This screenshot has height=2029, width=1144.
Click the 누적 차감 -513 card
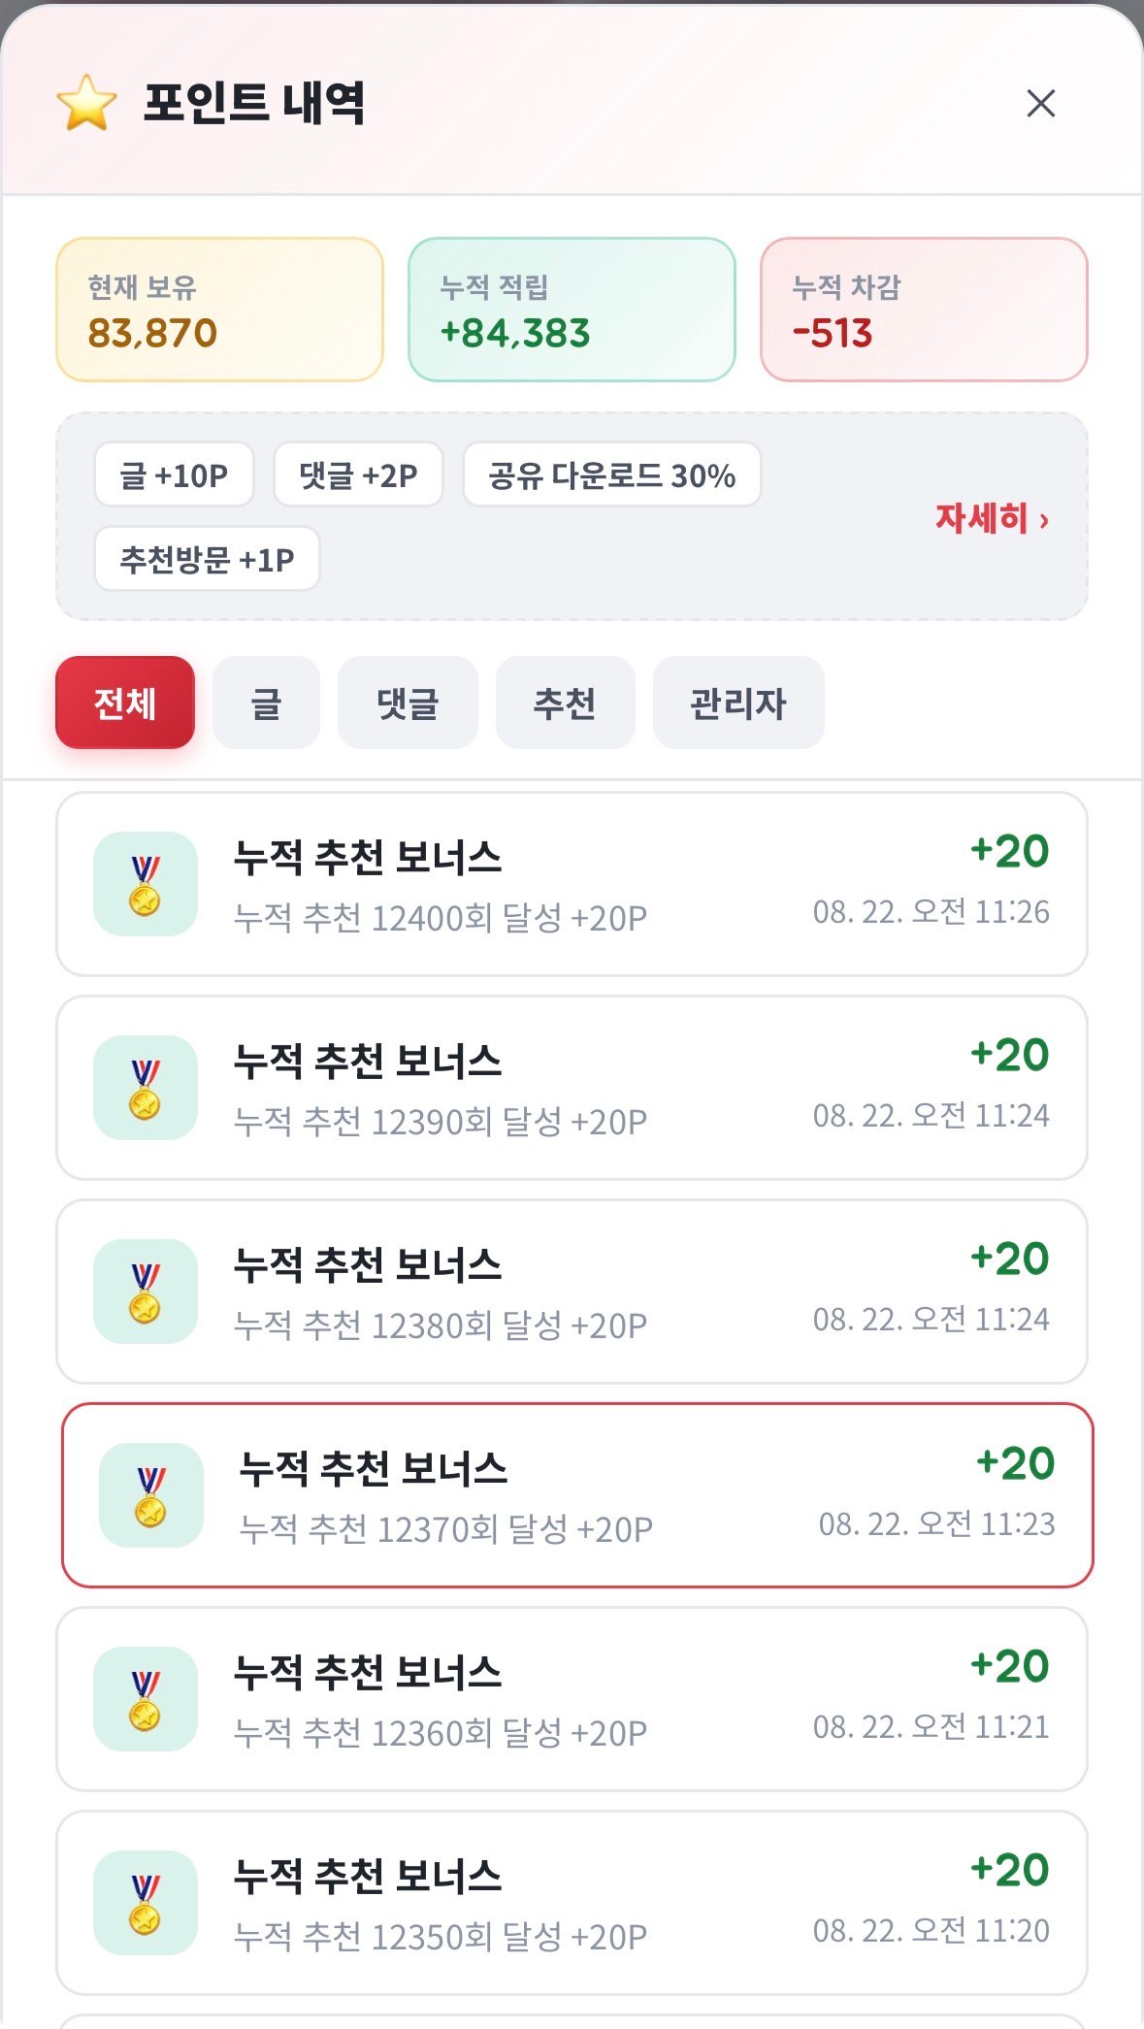pyautogui.click(x=924, y=310)
